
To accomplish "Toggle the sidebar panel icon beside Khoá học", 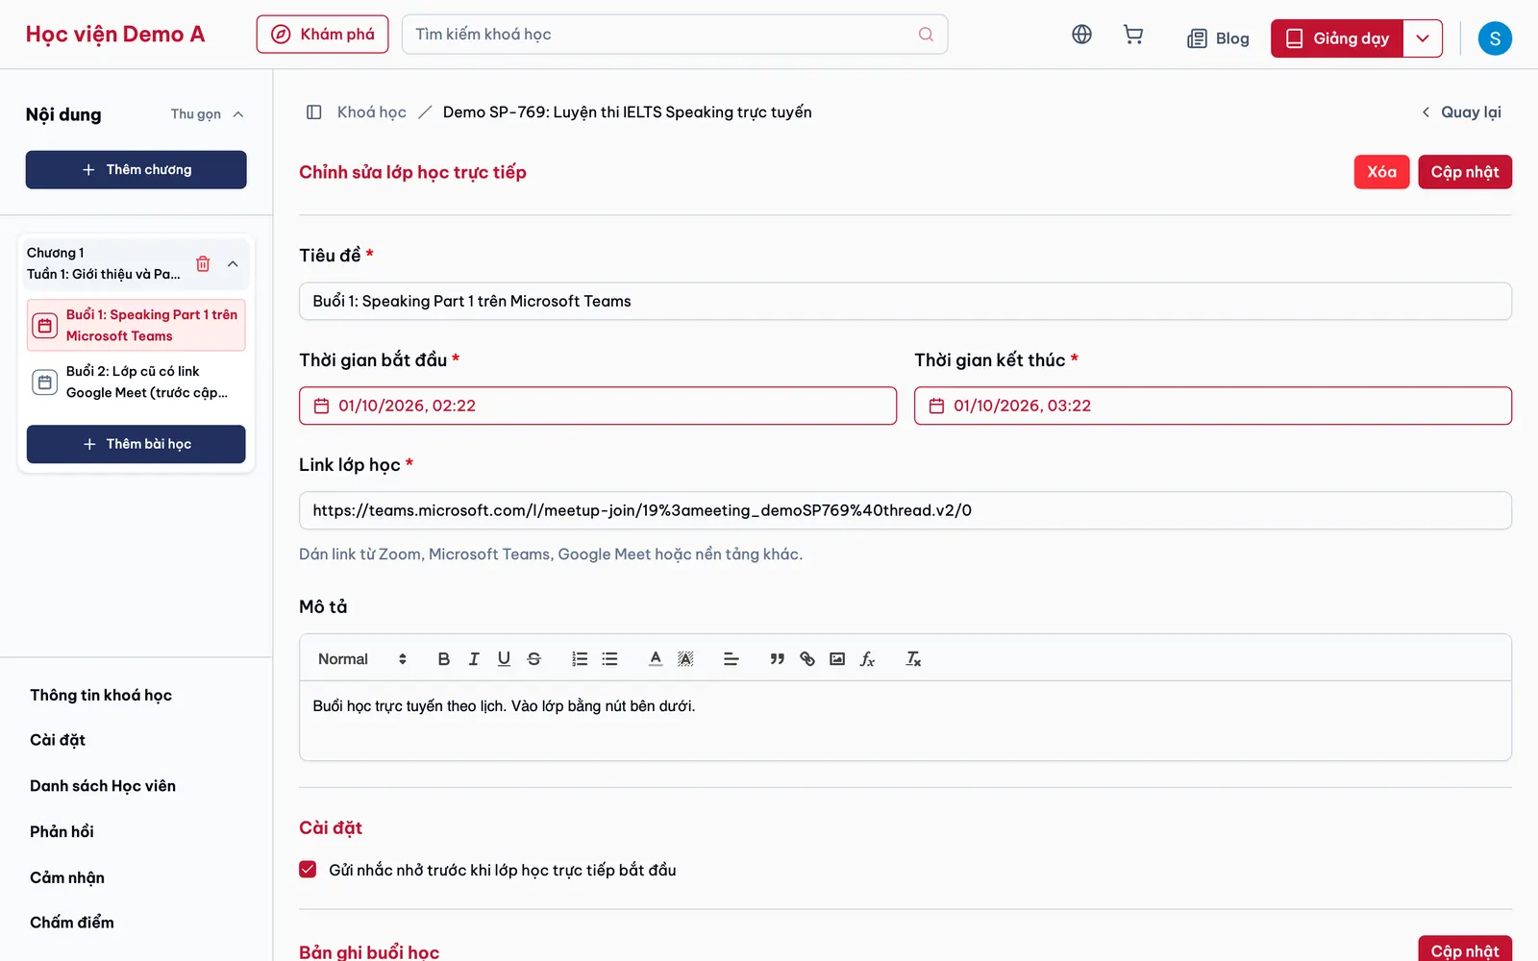I will [313, 112].
